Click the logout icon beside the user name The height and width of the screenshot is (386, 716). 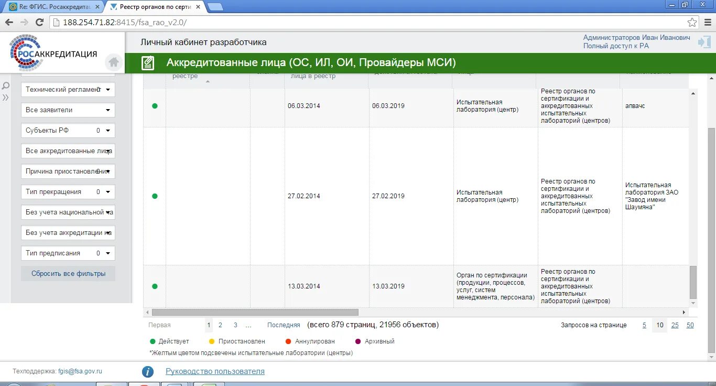[x=704, y=42]
